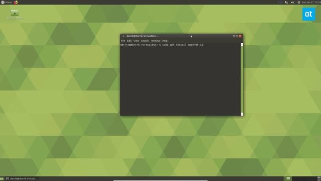Open the Menu button in top panel
Viewport: 321px width, 181px height.
(x=7, y=2)
